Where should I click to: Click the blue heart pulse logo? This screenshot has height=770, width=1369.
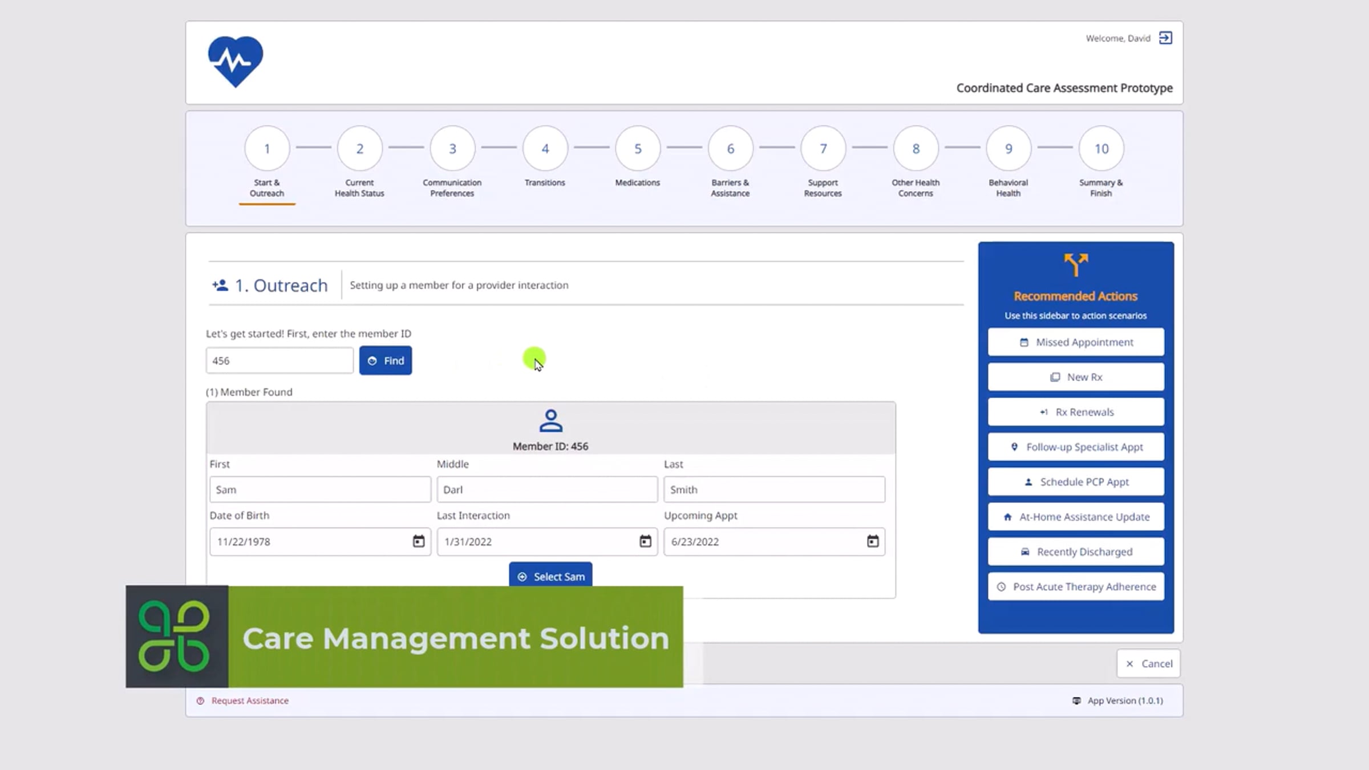(236, 61)
